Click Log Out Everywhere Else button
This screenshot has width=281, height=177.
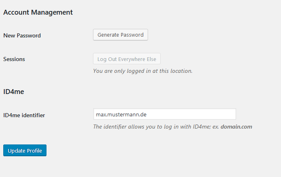tap(127, 59)
